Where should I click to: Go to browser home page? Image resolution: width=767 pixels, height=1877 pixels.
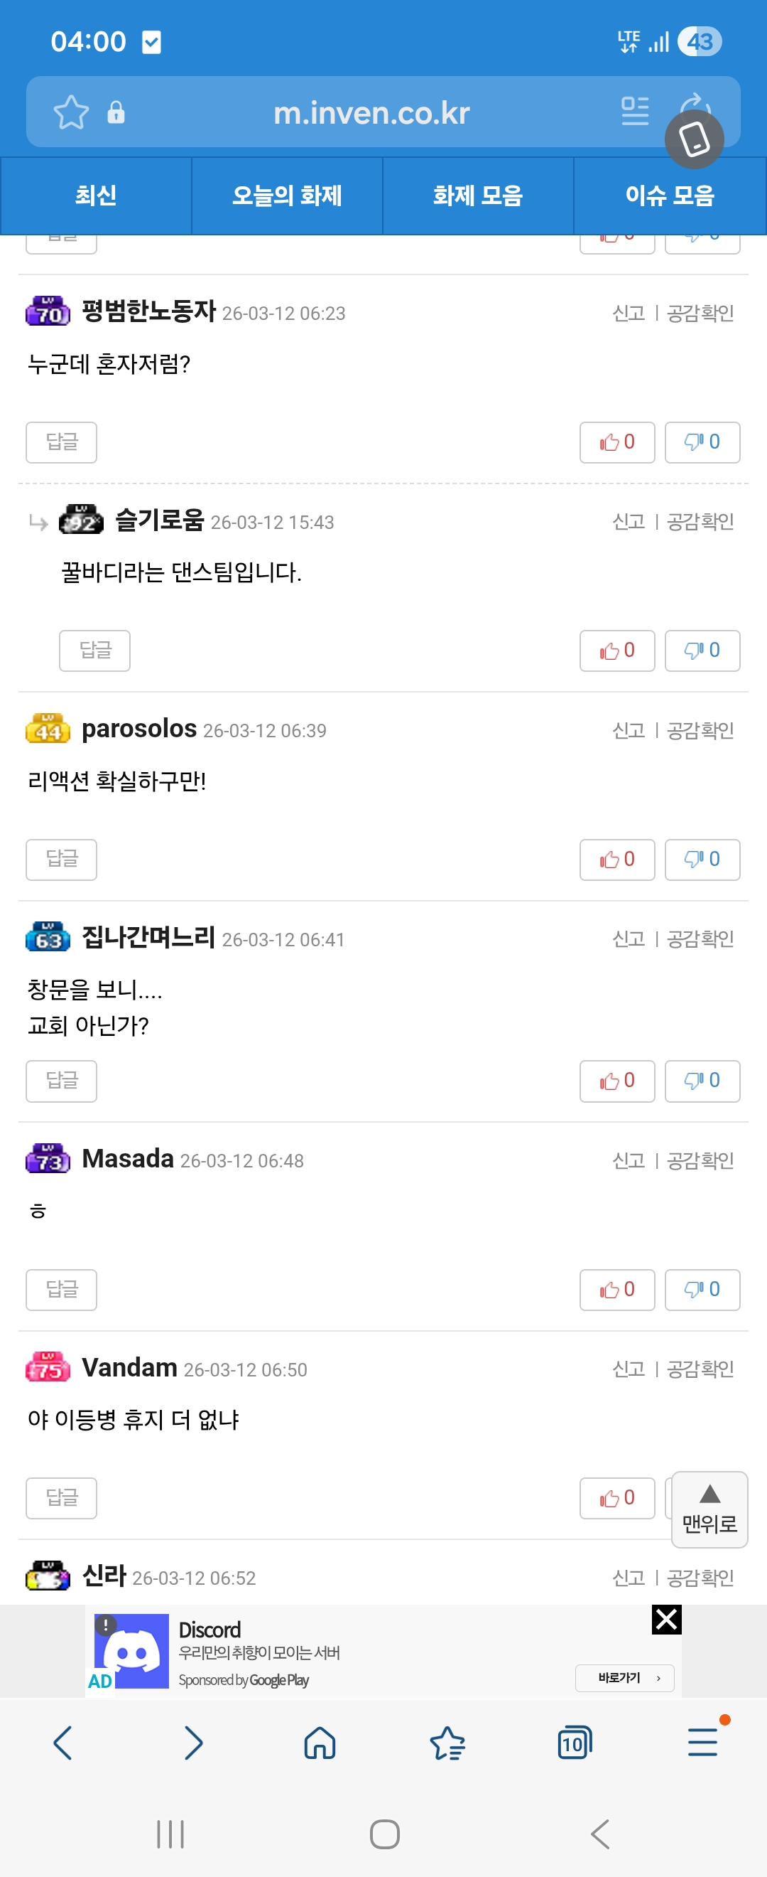click(x=320, y=1743)
